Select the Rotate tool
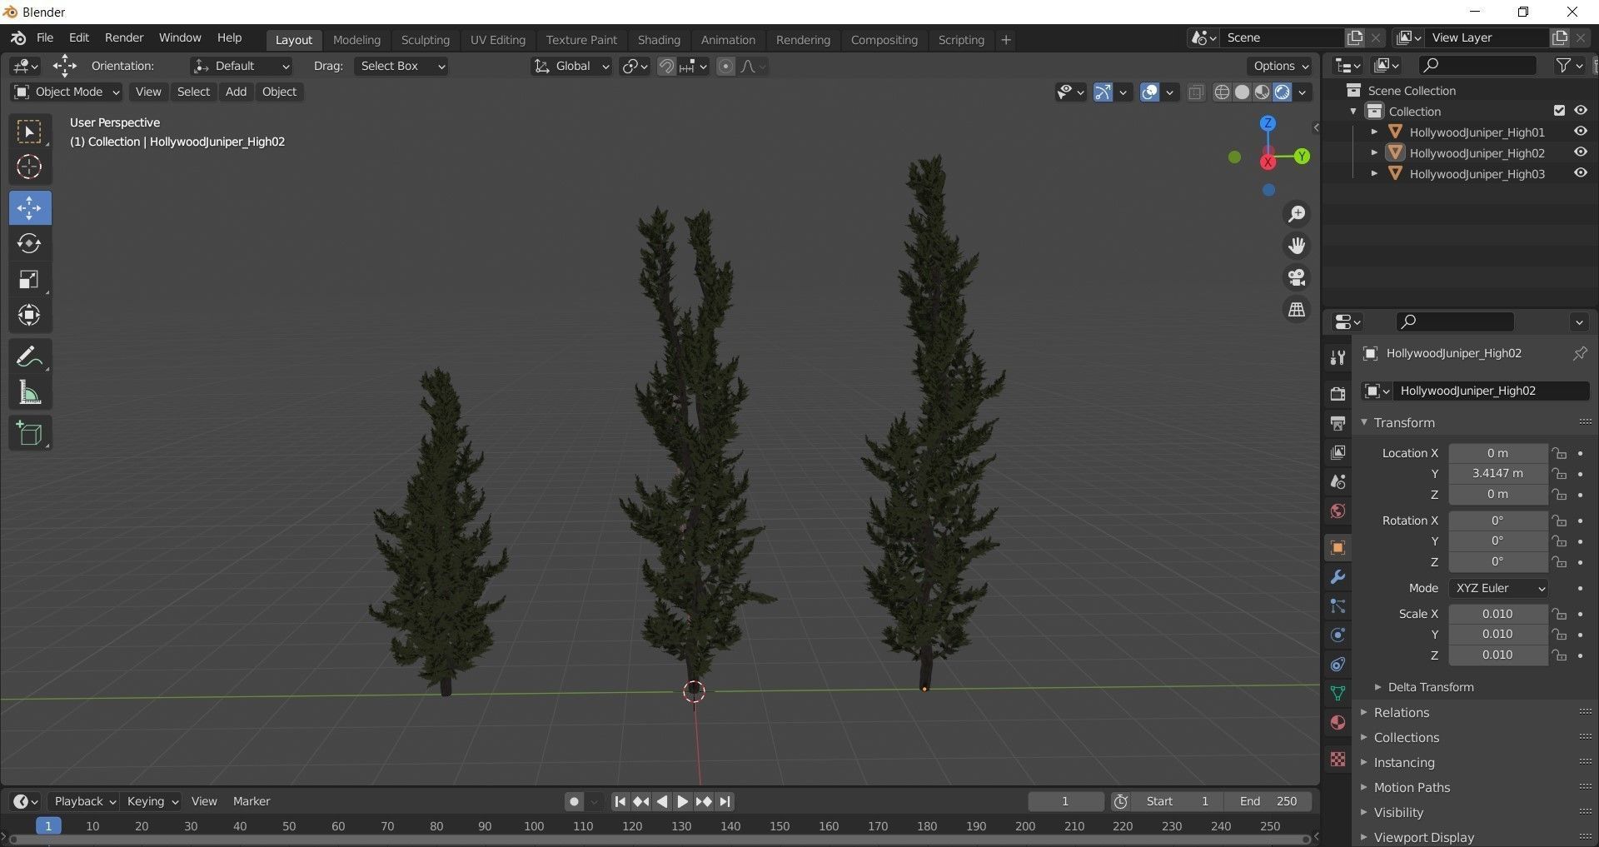 tap(30, 243)
